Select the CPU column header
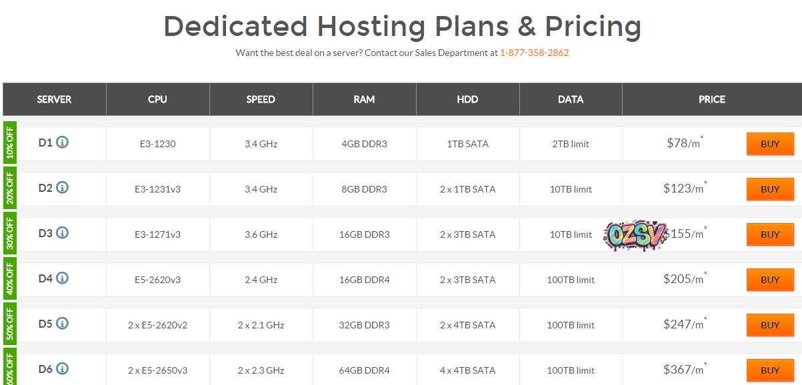The image size is (802, 385). [157, 99]
